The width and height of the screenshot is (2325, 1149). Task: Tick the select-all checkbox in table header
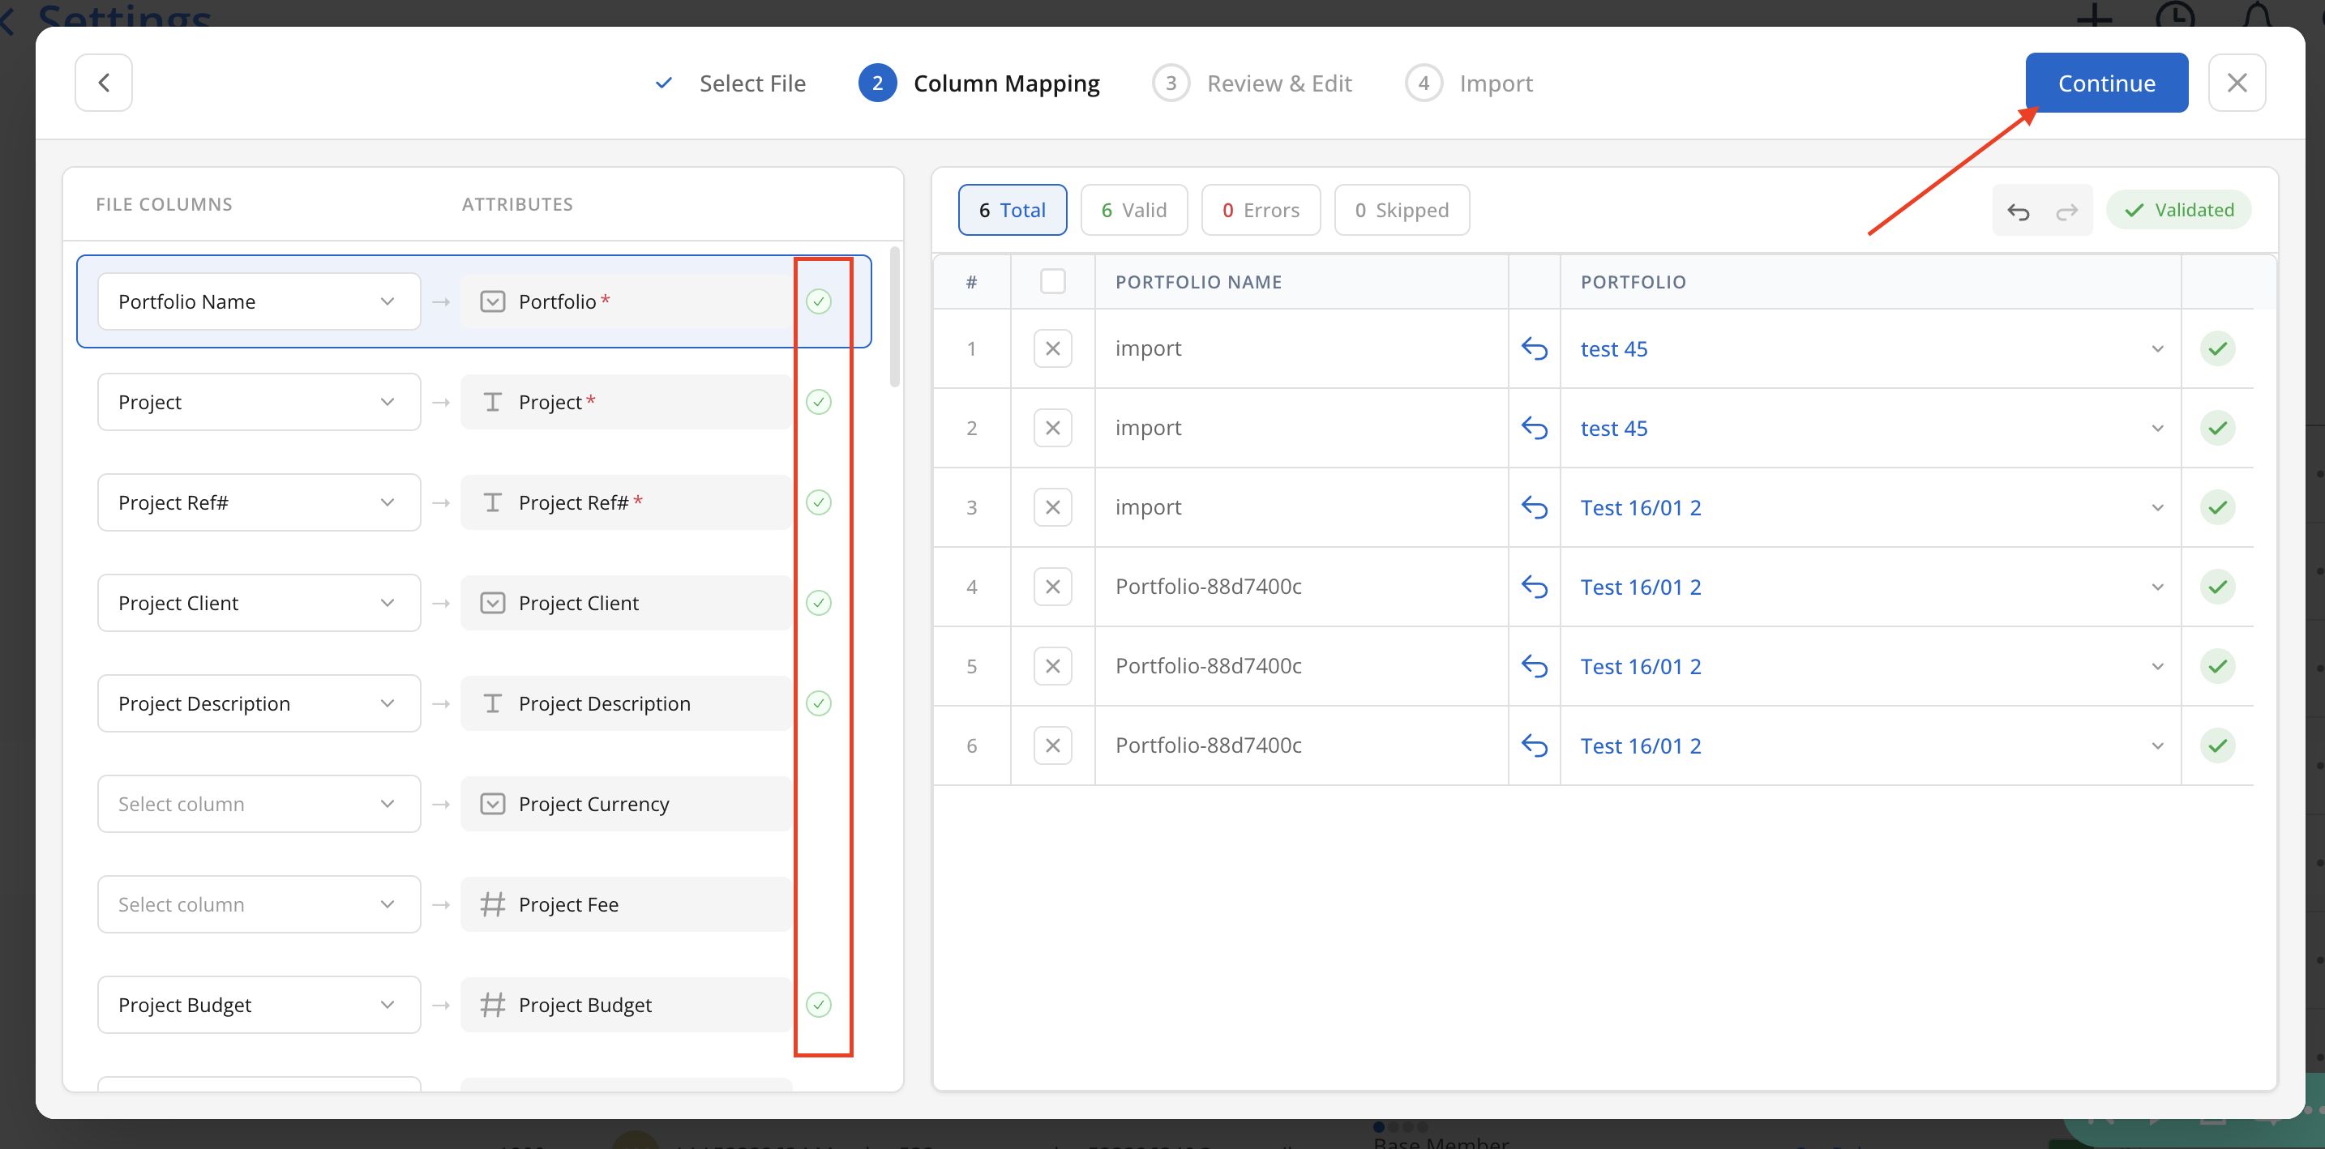click(x=1052, y=282)
